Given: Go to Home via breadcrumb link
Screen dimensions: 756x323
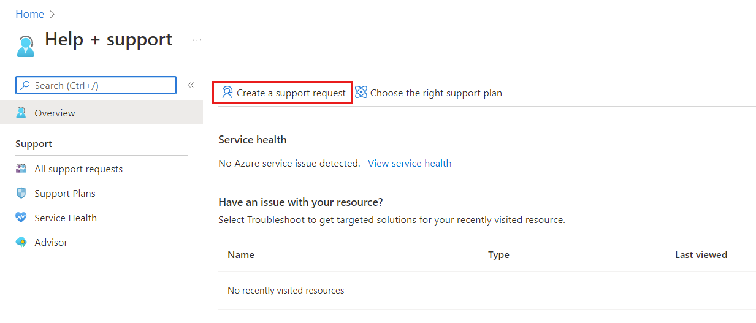Looking at the screenshot, I should (30, 14).
